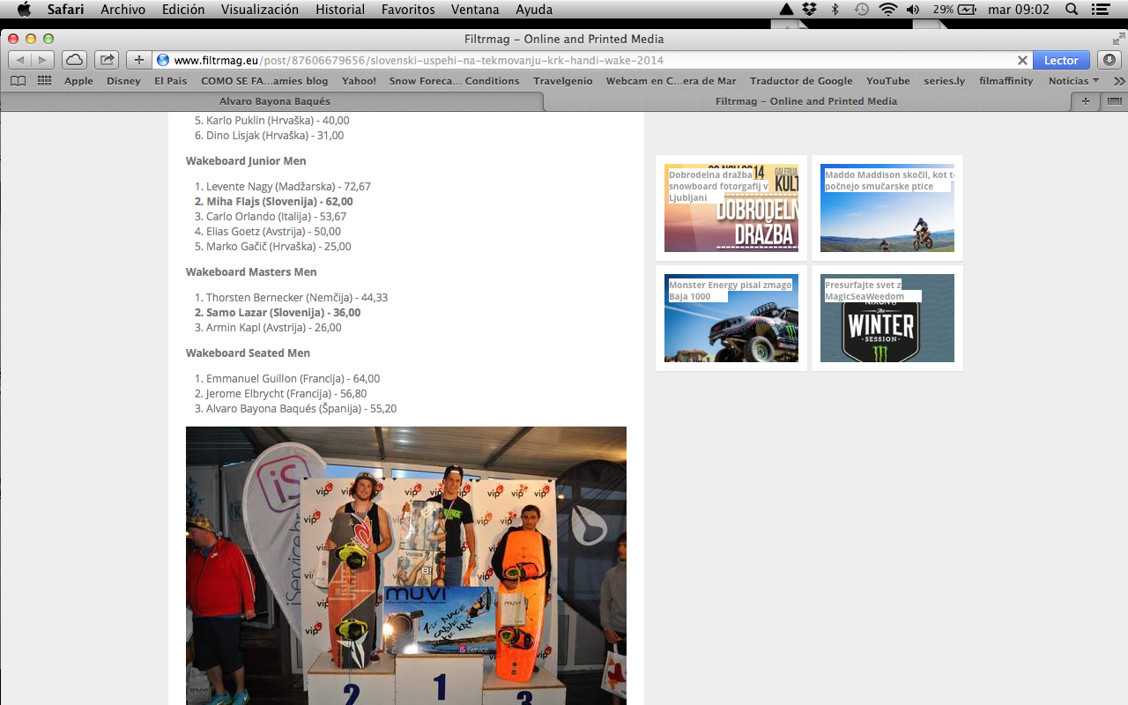
Task: Open the COMO SE FA...amies blog bookmark
Action: [x=264, y=80]
